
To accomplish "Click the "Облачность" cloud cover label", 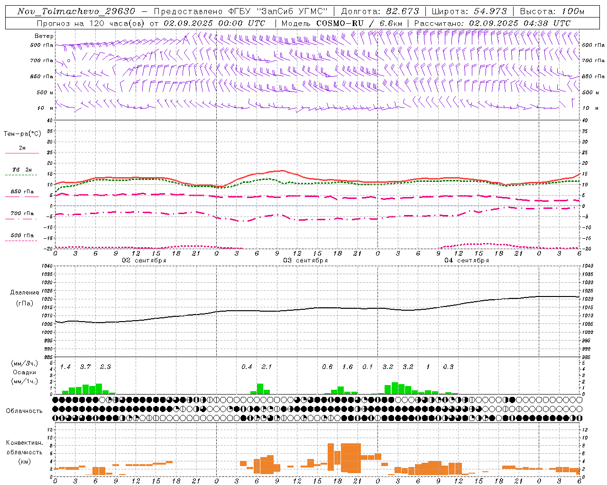I will click(24, 411).
